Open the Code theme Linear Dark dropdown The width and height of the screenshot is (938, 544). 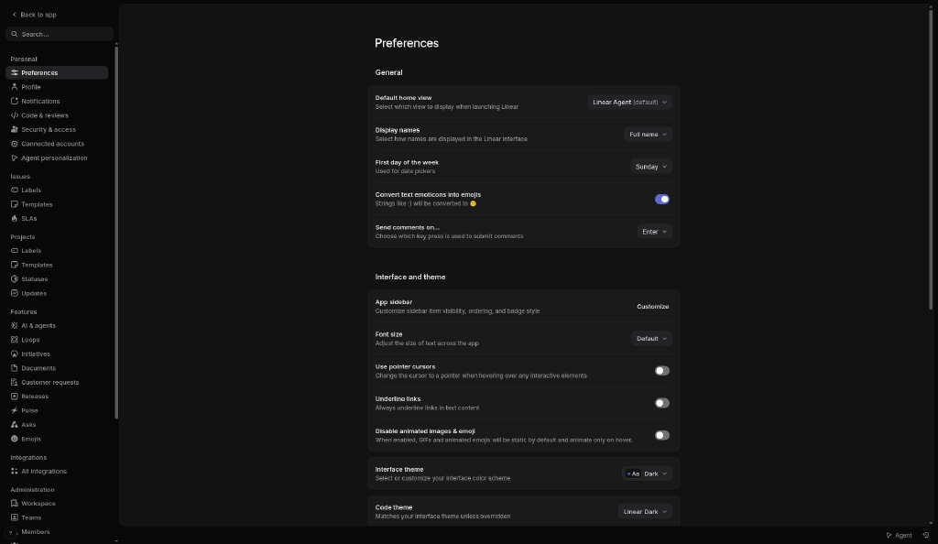click(645, 512)
